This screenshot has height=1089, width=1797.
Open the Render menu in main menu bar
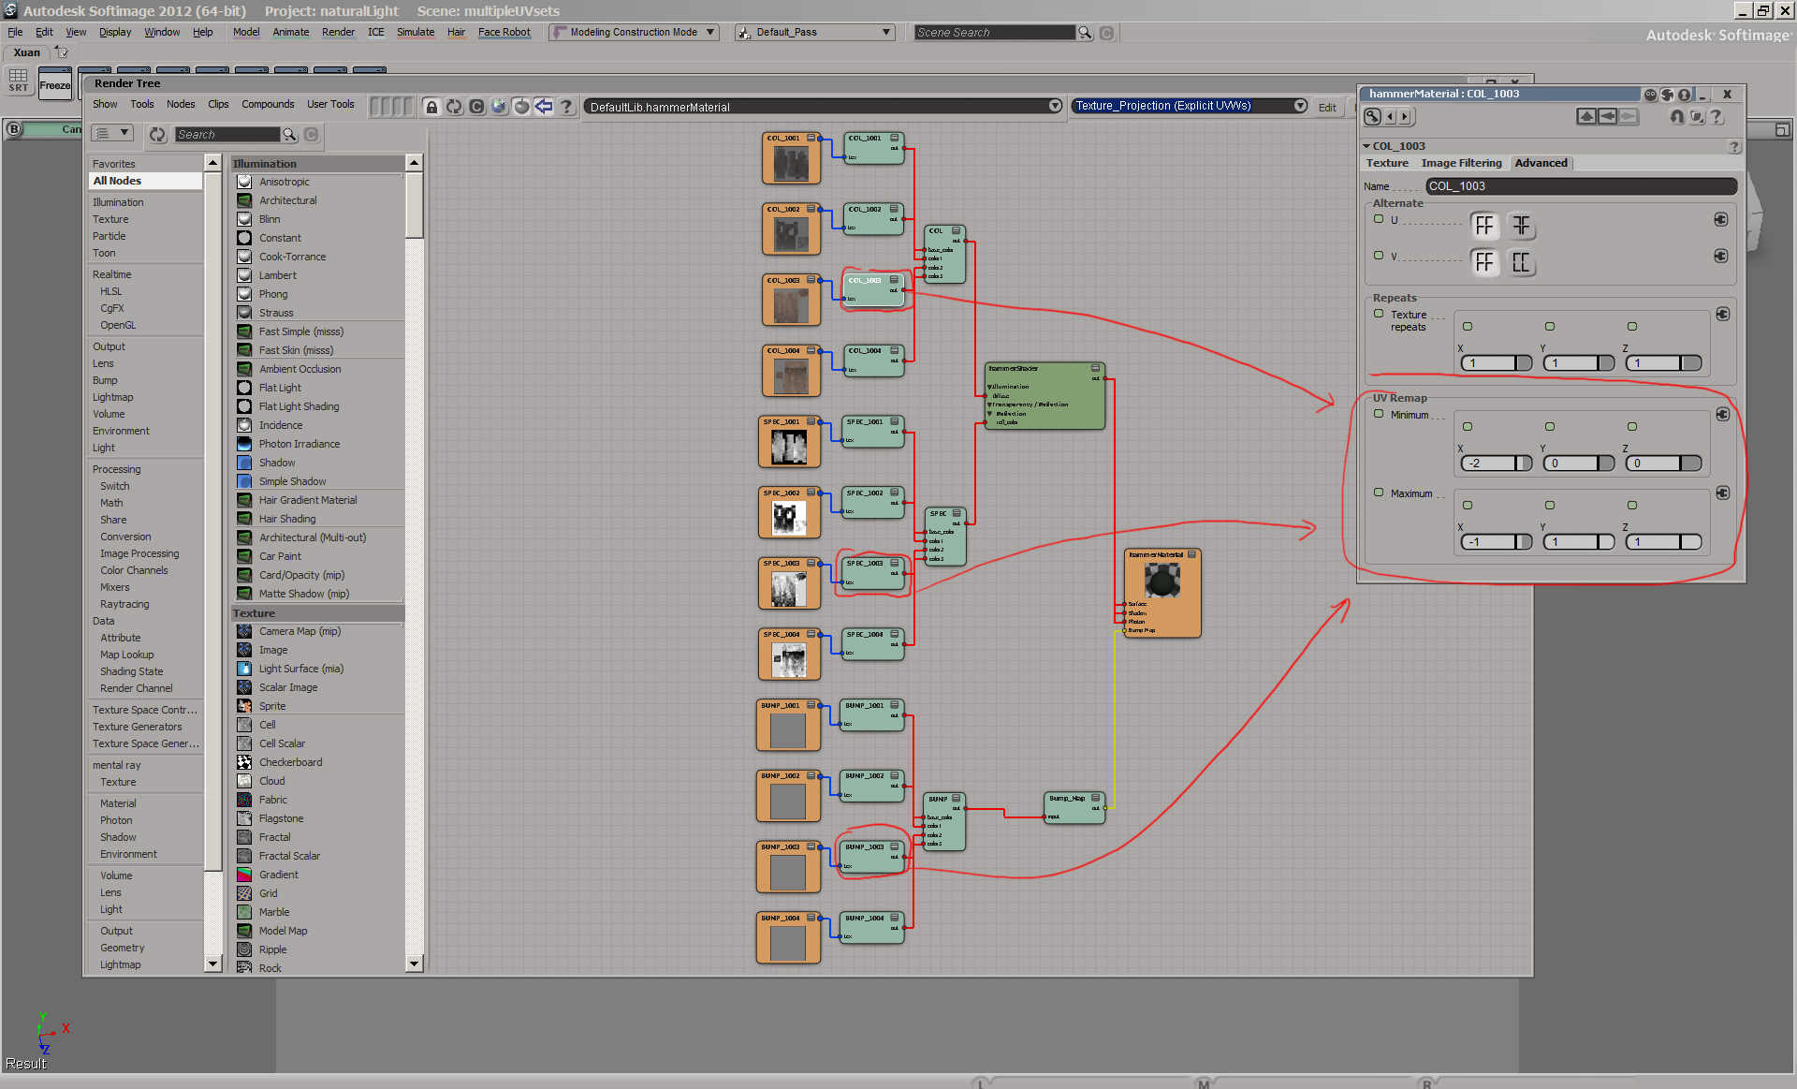click(338, 32)
